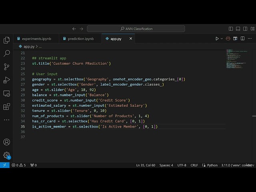Split the editor right
Screen dimensions: 256x192
(243, 38)
